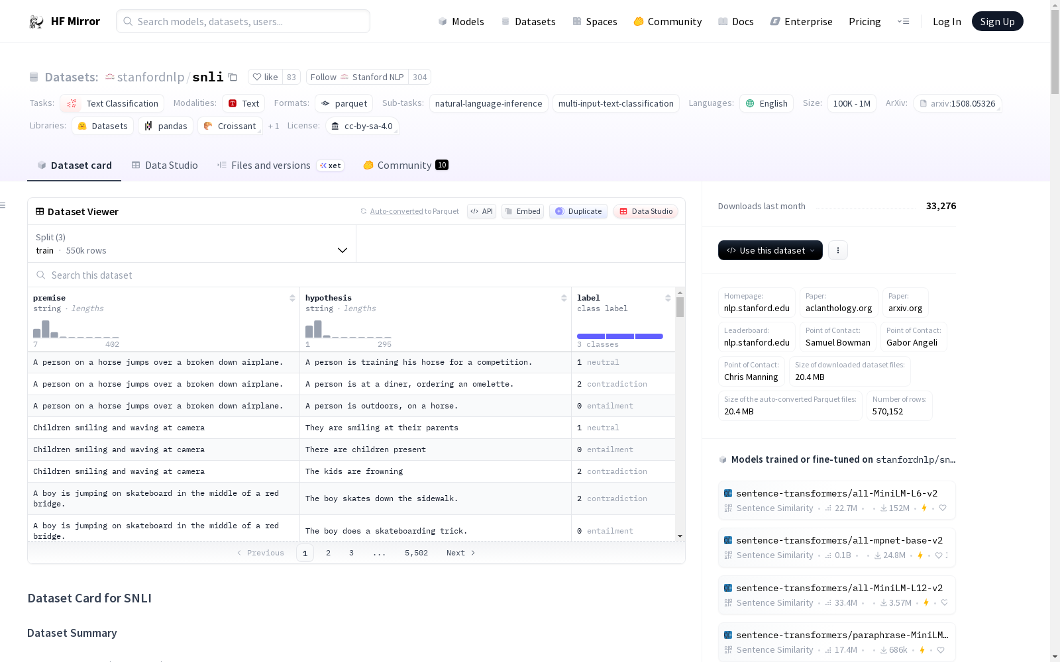Screen dimensions: 1060x662
Task: Open the navigation overflow menu icon
Action: (903, 21)
